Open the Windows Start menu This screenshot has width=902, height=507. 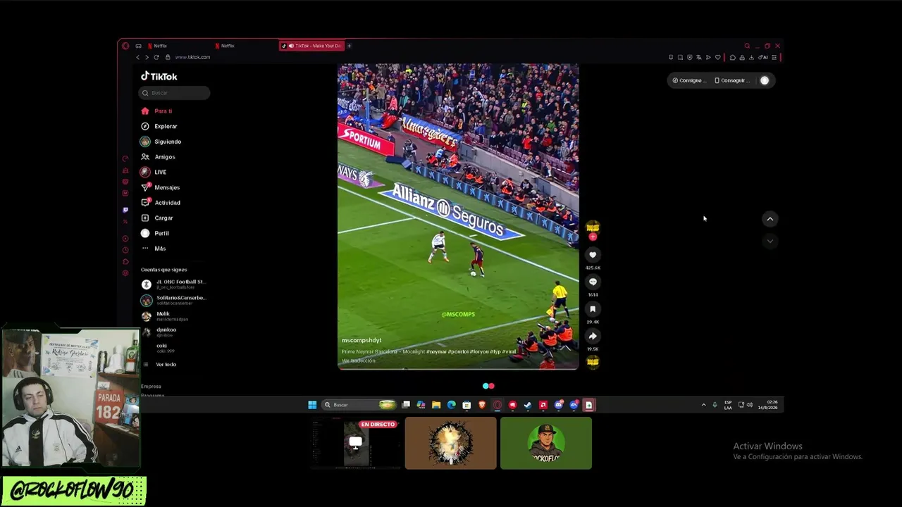pos(312,405)
